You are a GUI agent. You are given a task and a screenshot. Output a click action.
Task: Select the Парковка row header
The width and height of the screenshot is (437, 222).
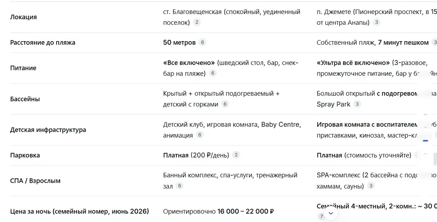point(25,155)
